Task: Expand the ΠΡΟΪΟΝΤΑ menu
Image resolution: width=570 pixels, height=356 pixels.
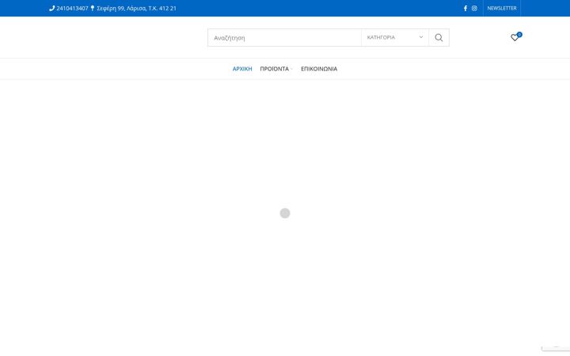Action: [276, 69]
